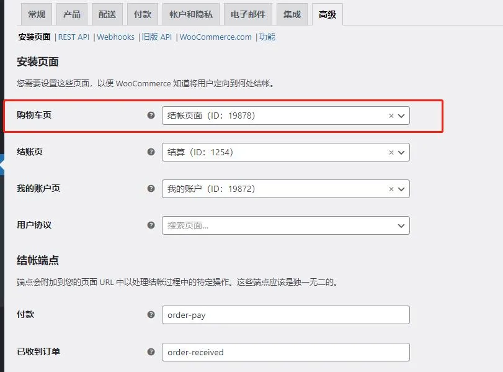
Task: Expand the 用户协议 page dropdown arrow
Action: coord(401,225)
